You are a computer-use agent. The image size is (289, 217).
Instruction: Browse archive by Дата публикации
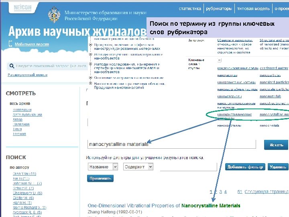[27, 115]
